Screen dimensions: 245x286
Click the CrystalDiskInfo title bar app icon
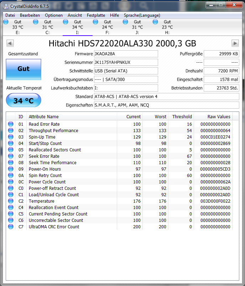[6, 6]
